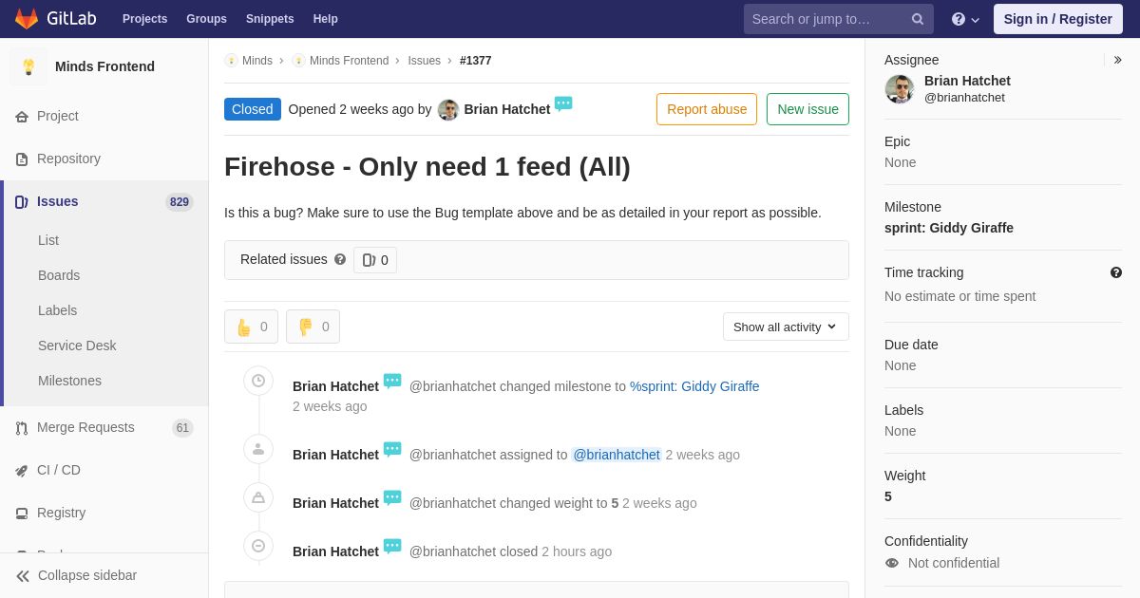Click Brian Hatchet name in sidebar assignee

click(967, 81)
